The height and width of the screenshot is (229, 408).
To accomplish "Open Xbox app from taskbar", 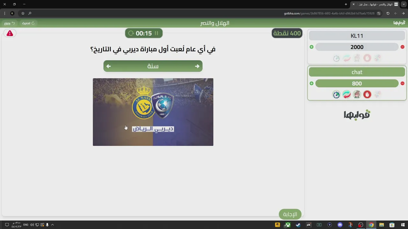I will (x=288, y=225).
